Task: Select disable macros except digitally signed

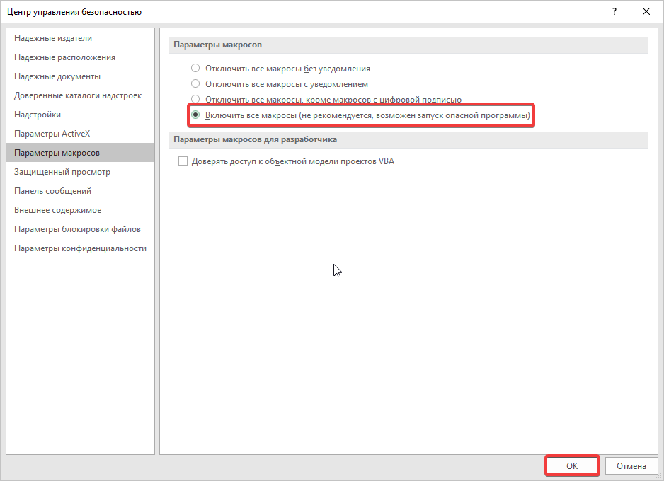Action: [x=195, y=100]
